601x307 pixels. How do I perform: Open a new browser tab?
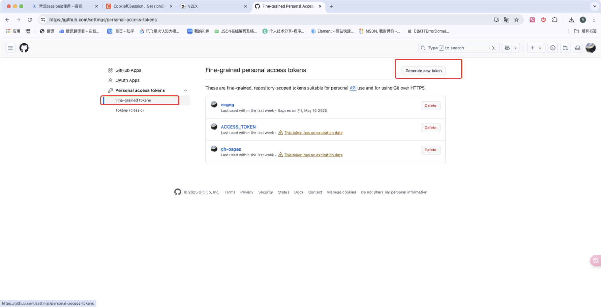pyautogui.click(x=331, y=6)
